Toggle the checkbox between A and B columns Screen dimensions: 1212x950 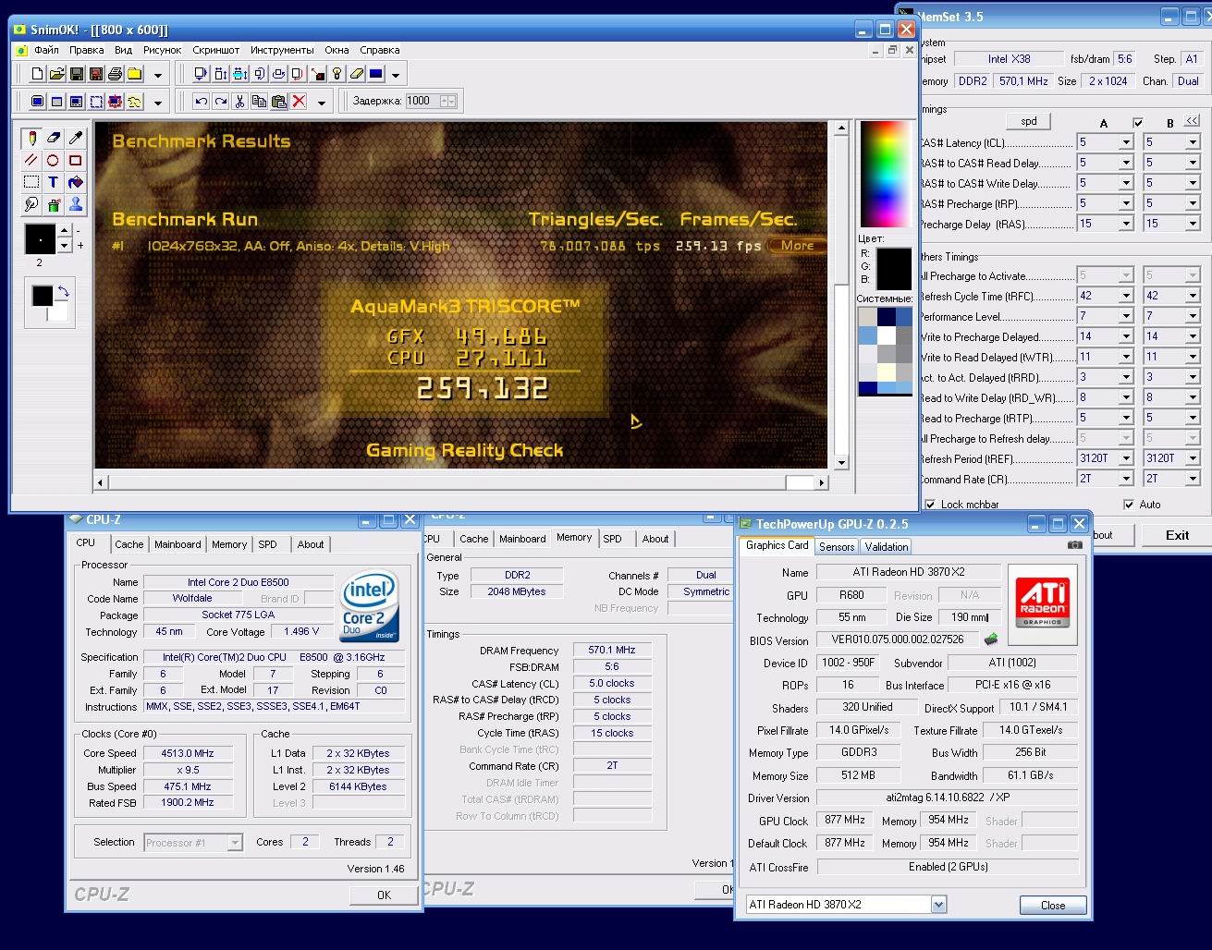1138,123
